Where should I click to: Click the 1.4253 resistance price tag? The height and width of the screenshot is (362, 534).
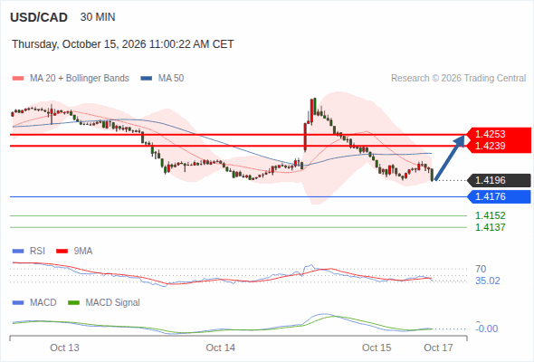pyautogui.click(x=500, y=134)
